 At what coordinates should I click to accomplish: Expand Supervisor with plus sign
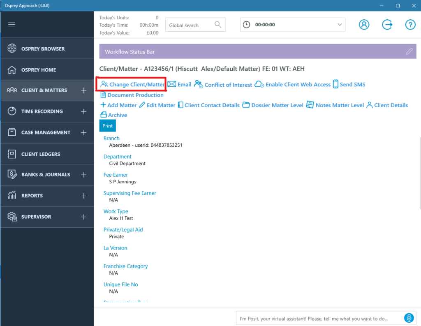(x=84, y=217)
